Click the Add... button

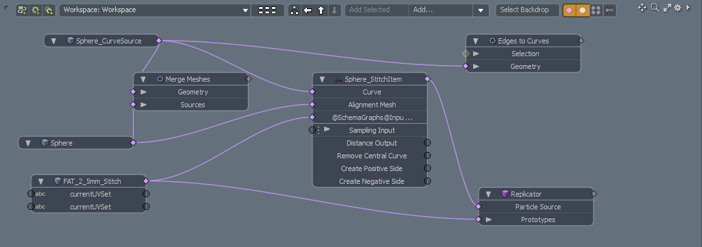click(441, 10)
